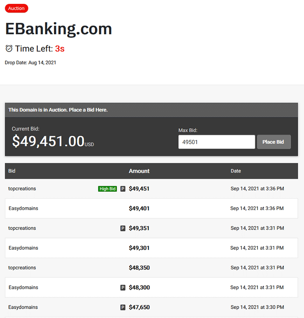Click the $48,350 bid amount
The width and height of the screenshot is (304, 318).
pyautogui.click(x=139, y=268)
